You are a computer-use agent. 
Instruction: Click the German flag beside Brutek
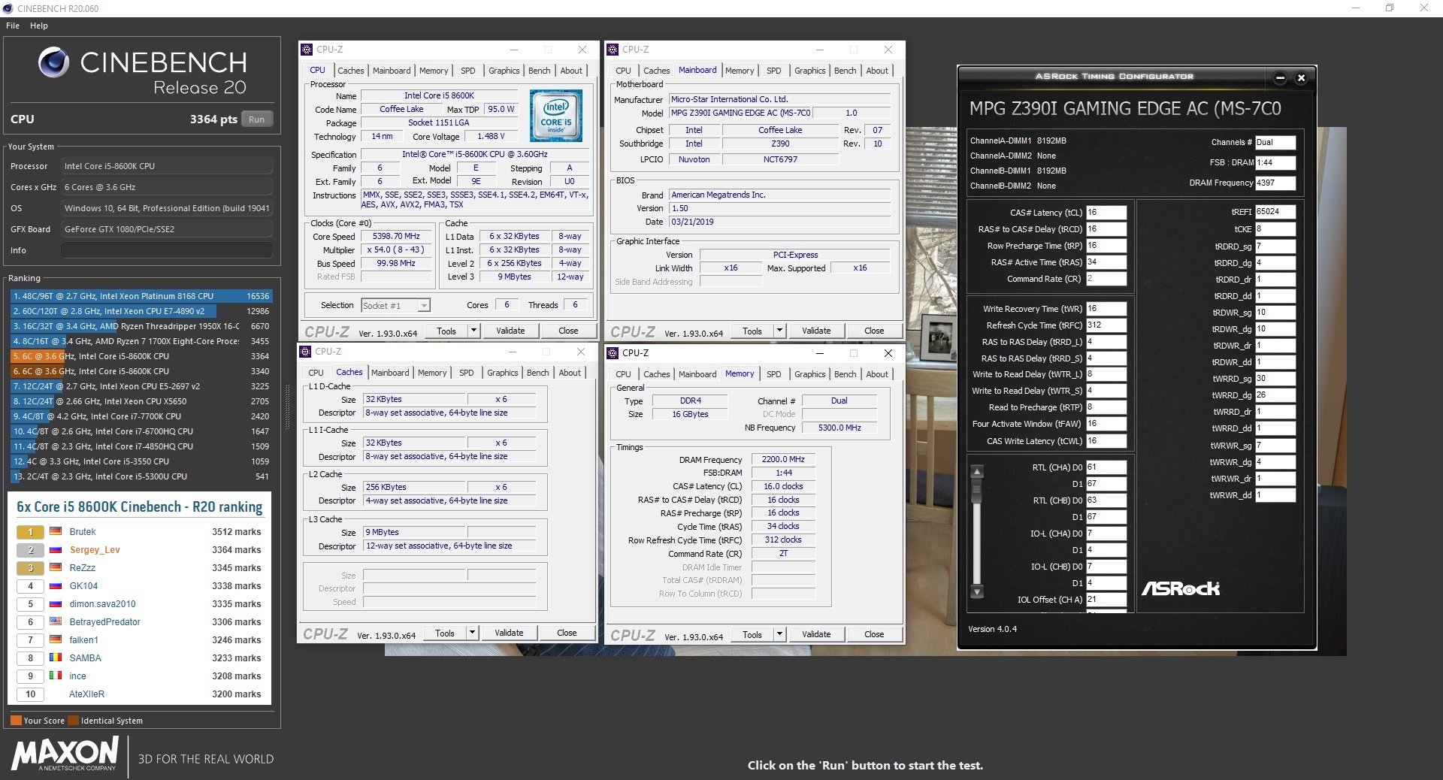[56, 531]
